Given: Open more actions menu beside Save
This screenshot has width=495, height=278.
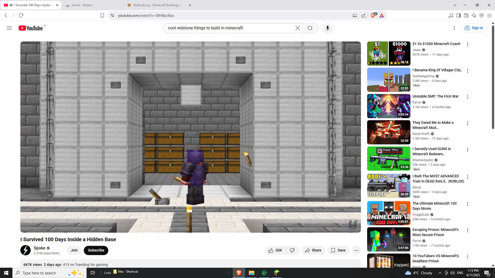Looking at the screenshot, I should click(x=356, y=250).
